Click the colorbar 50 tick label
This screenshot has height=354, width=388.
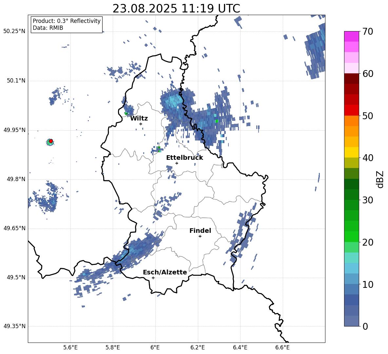pos(368,116)
